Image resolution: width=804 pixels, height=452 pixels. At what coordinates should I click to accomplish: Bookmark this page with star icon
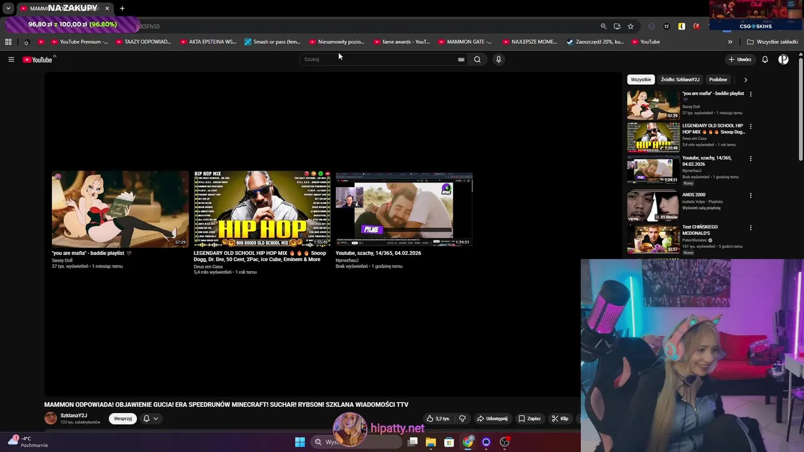[631, 26]
